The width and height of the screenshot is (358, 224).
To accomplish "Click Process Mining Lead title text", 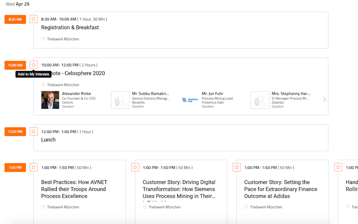I will coord(217,98).
